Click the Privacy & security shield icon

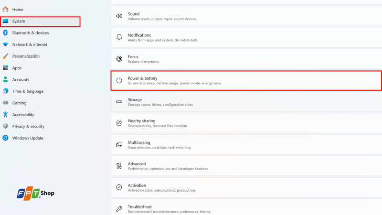(x=5, y=126)
